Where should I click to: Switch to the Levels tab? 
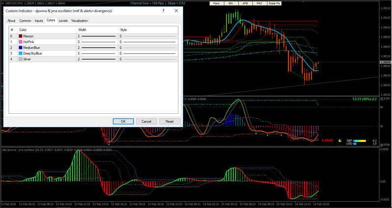click(x=63, y=21)
